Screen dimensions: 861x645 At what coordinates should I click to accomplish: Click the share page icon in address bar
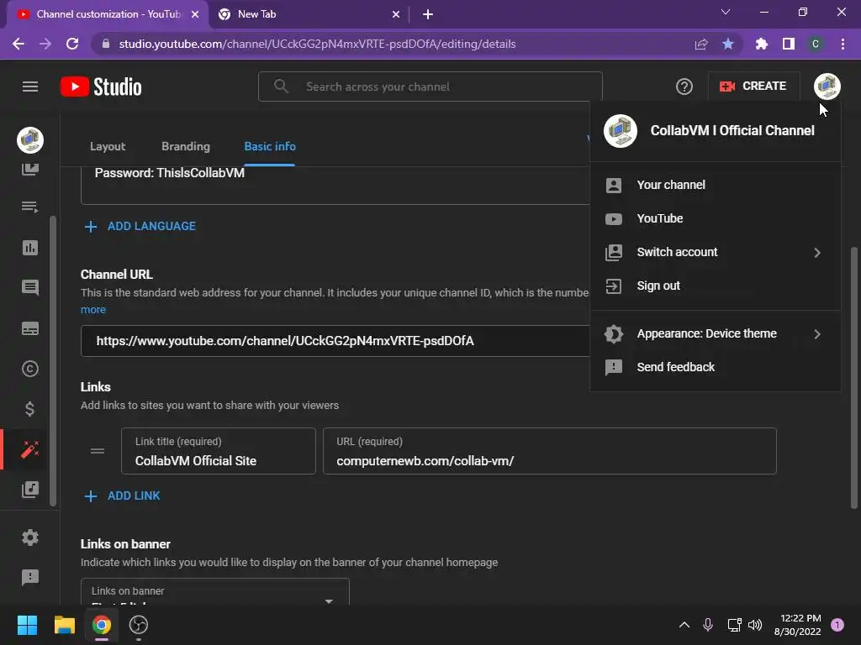click(x=700, y=44)
